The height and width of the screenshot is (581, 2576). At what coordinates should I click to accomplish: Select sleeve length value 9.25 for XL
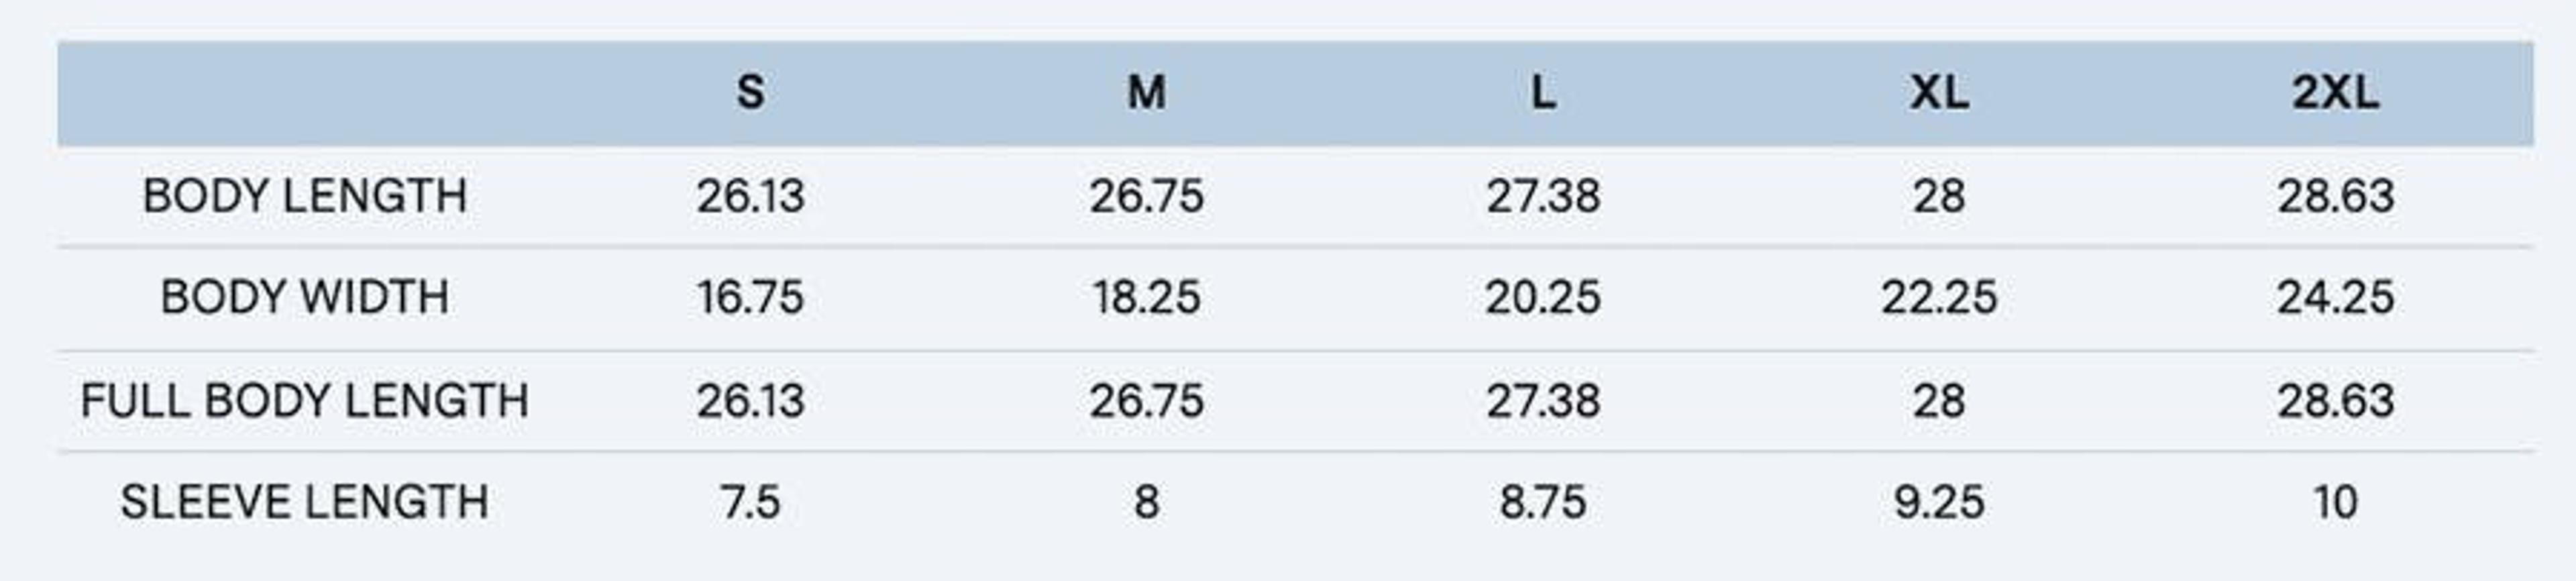coord(1939,501)
